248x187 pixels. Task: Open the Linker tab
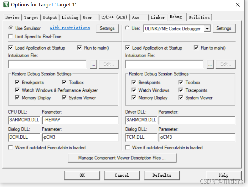coord(158,17)
